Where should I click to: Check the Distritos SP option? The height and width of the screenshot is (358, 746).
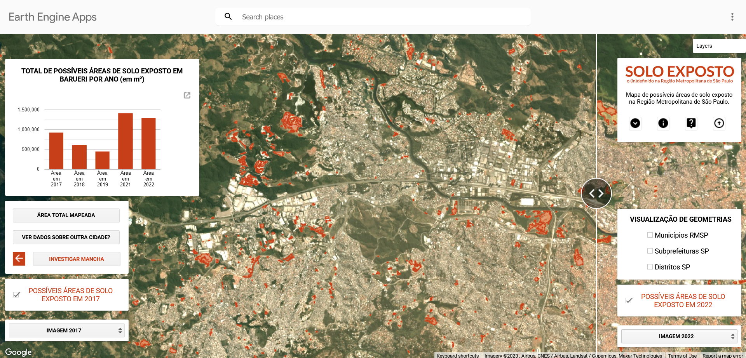(650, 267)
